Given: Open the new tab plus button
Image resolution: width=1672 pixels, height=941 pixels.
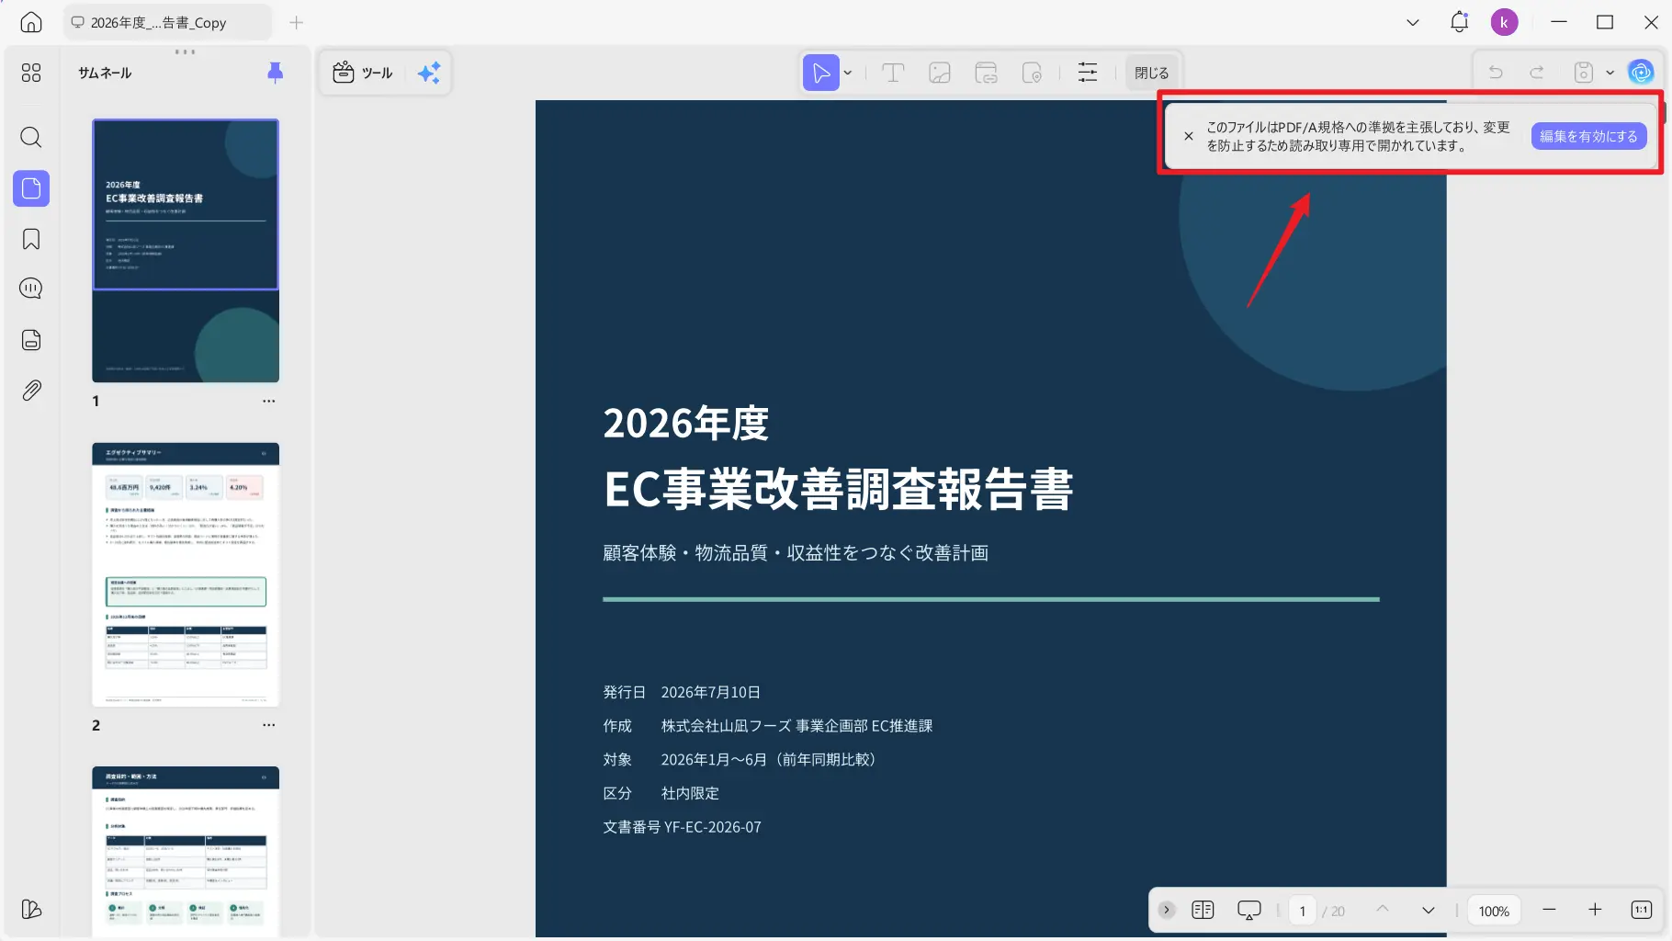Looking at the screenshot, I should click(296, 22).
